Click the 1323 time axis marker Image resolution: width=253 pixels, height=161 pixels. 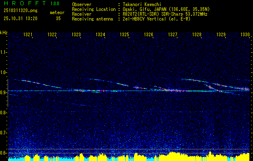76,34
